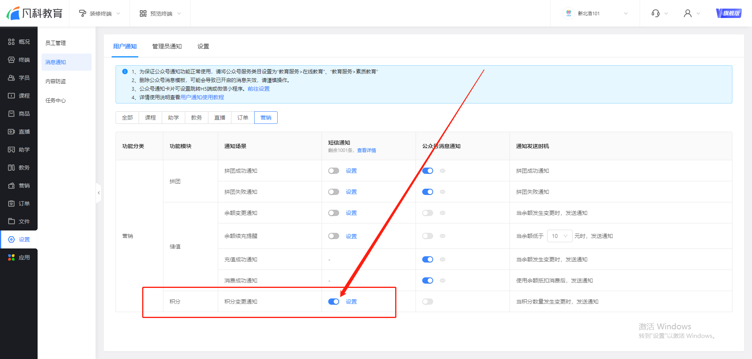Open the 教务 sidebar icon
Screen dimensions: 752x359
click(11, 168)
